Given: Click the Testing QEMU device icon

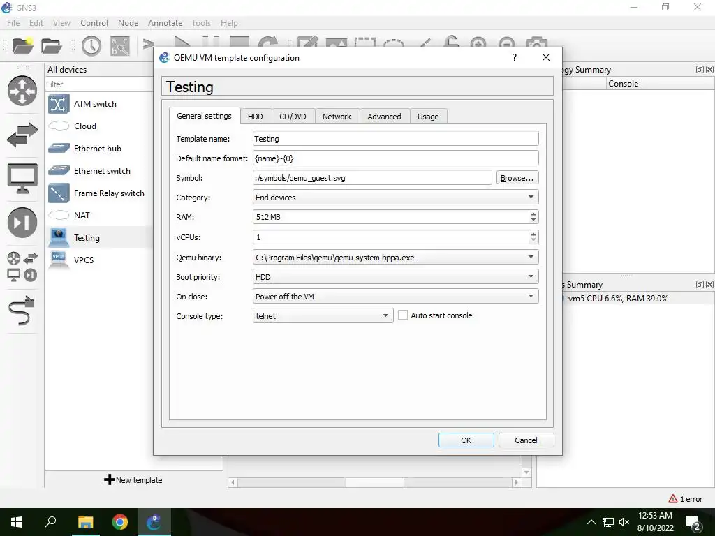Looking at the screenshot, I should pos(59,237).
